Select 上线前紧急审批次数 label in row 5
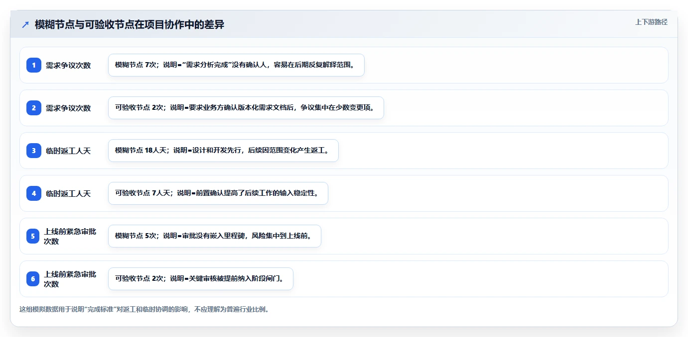 click(70, 236)
